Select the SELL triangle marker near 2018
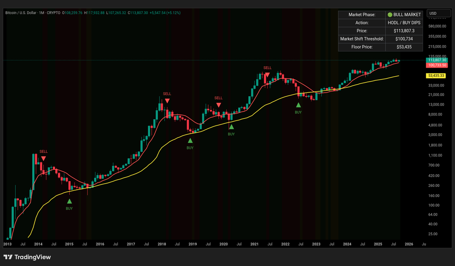This screenshot has height=266, width=455. coord(167,100)
